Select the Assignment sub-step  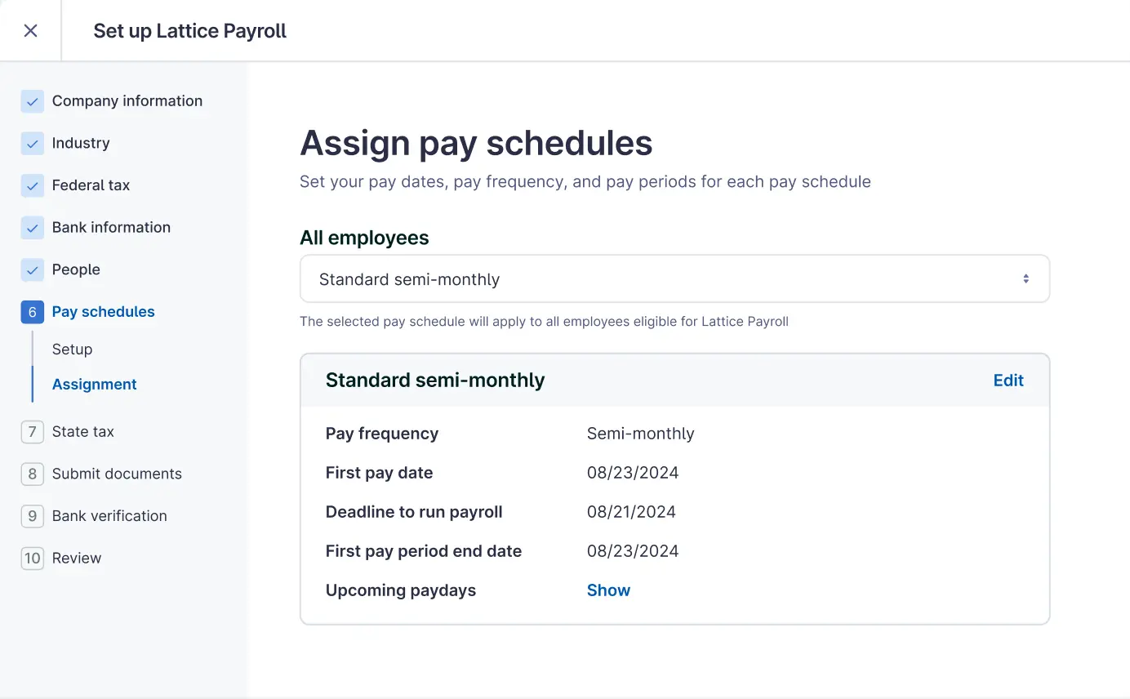click(x=94, y=385)
